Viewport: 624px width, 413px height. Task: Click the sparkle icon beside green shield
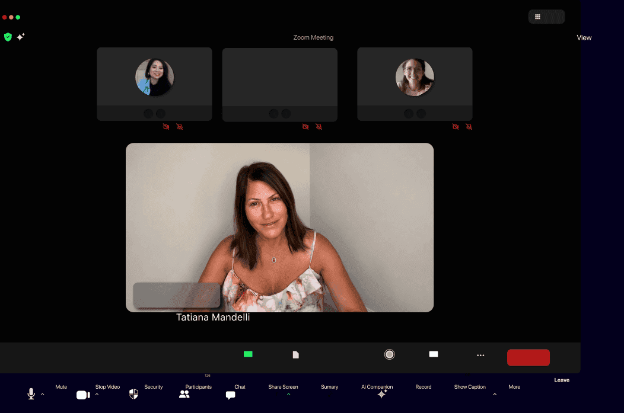pyautogui.click(x=21, y=37)
